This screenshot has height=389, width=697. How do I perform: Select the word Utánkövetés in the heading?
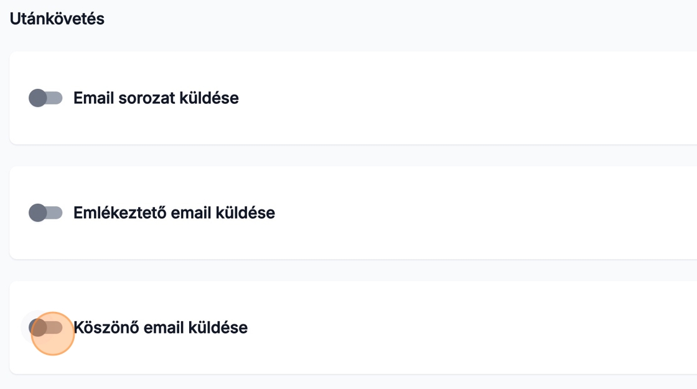point(57,19)
